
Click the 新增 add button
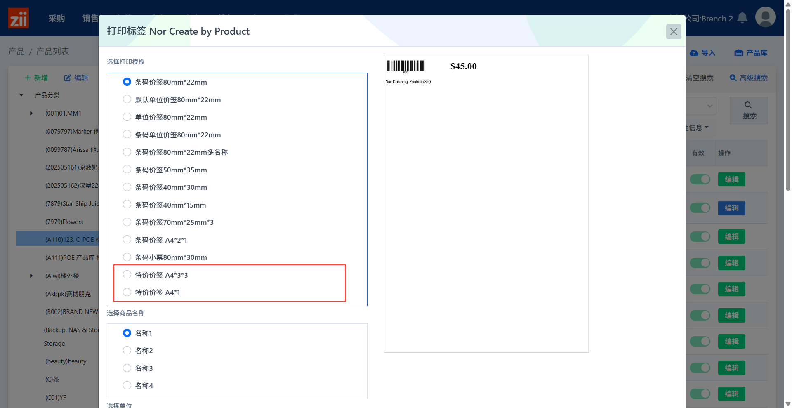(36, 78)
